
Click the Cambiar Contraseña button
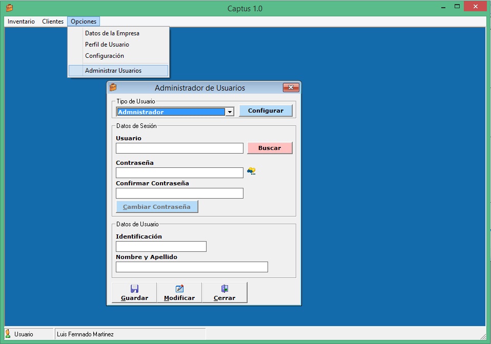[x=157, y=207]
